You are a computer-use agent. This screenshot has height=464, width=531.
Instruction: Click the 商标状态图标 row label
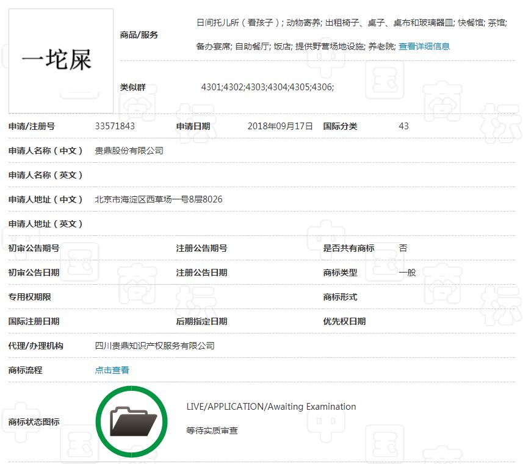coord(34,422)
